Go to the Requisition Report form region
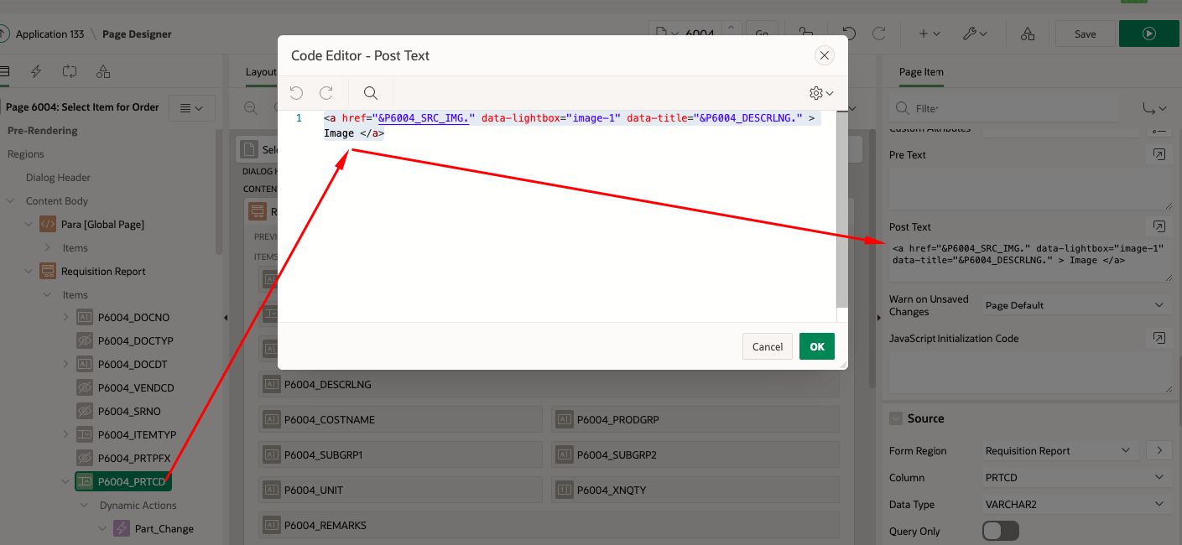 tap(1159, 451)
